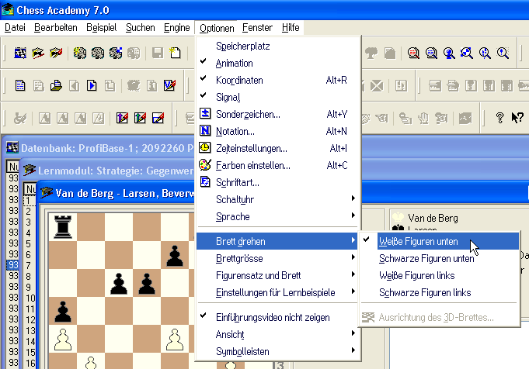Screen dimensions: 529x369
Task: Expand Einstellungen für Lernbeispiele submenu
Action: tap(278, 292)
